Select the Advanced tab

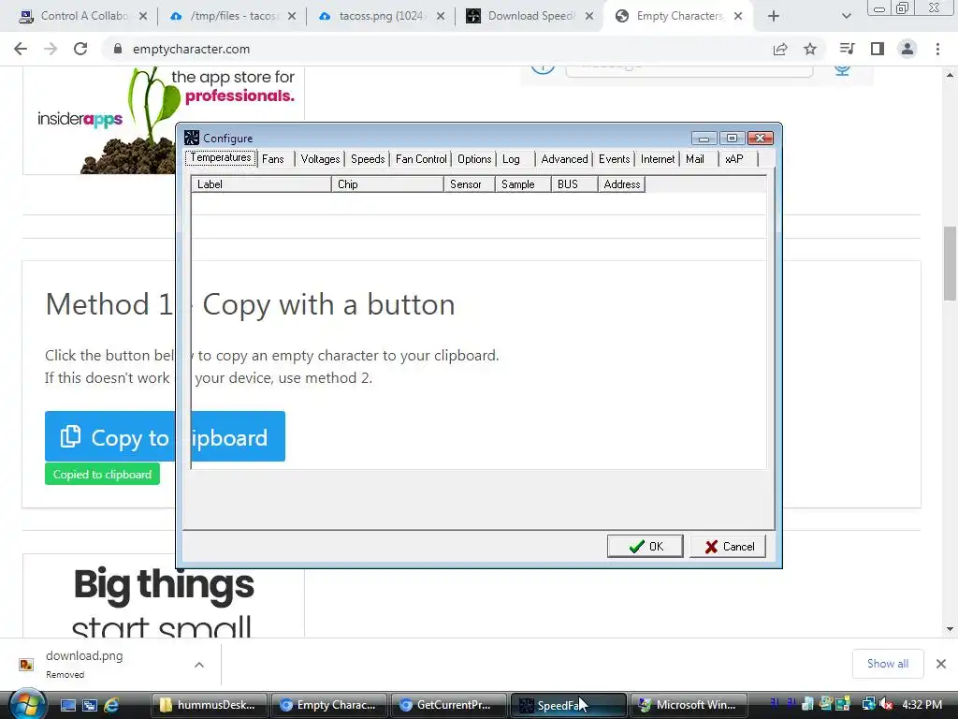pyautogui.click(x=564, y=159)
